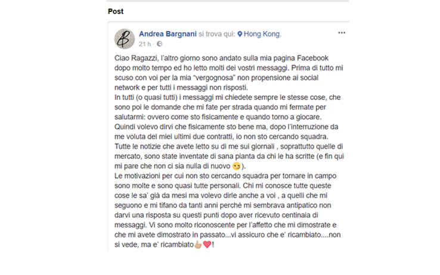The image size is (440, 275).
Task: Open the three-dots post options menu
Action: tap(342, 33)
